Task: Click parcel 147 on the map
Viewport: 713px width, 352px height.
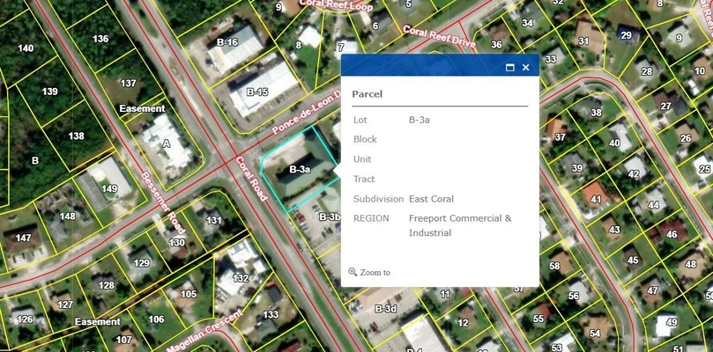Action: pos(23,238)
